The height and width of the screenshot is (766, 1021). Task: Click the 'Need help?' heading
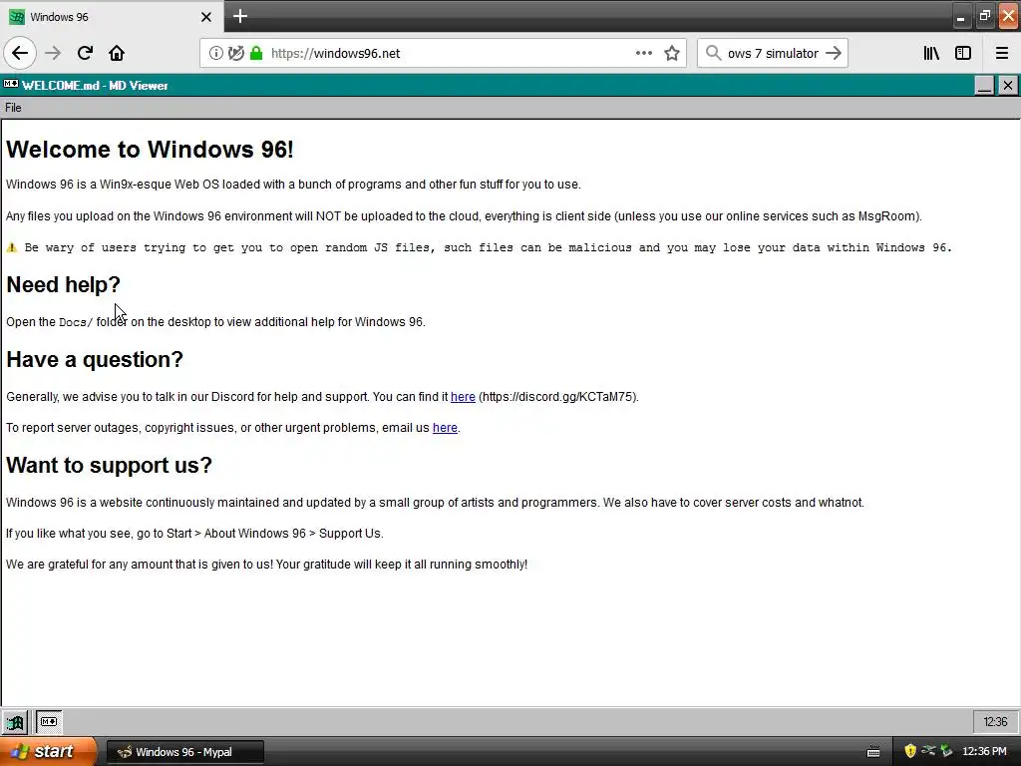tap(63, 284)
